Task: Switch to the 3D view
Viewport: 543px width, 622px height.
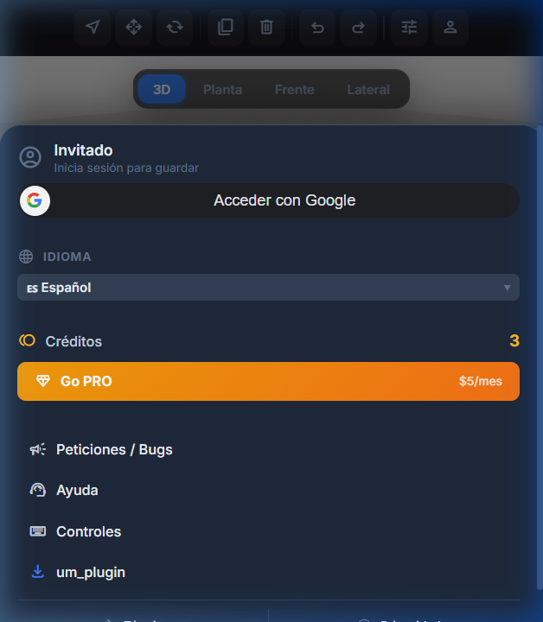Action: [162, 90]
